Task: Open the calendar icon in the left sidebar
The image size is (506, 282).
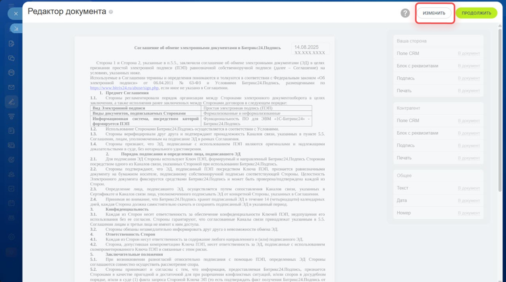Action: tap(11, 203)
